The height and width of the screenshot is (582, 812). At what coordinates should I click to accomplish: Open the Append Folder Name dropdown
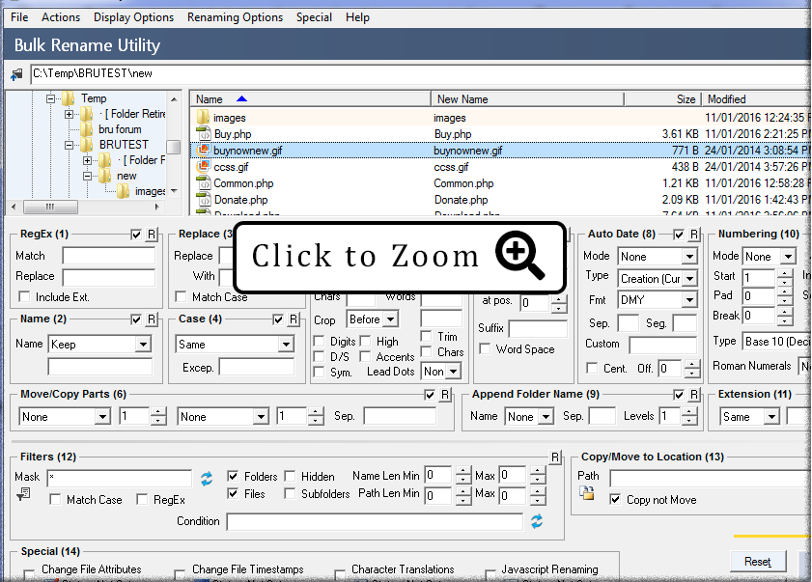tap(546, 417)
